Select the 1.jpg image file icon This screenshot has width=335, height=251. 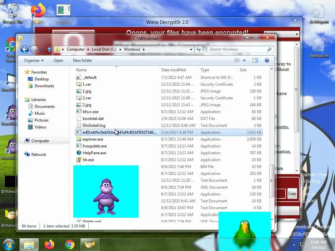click(x=79, y=91)
